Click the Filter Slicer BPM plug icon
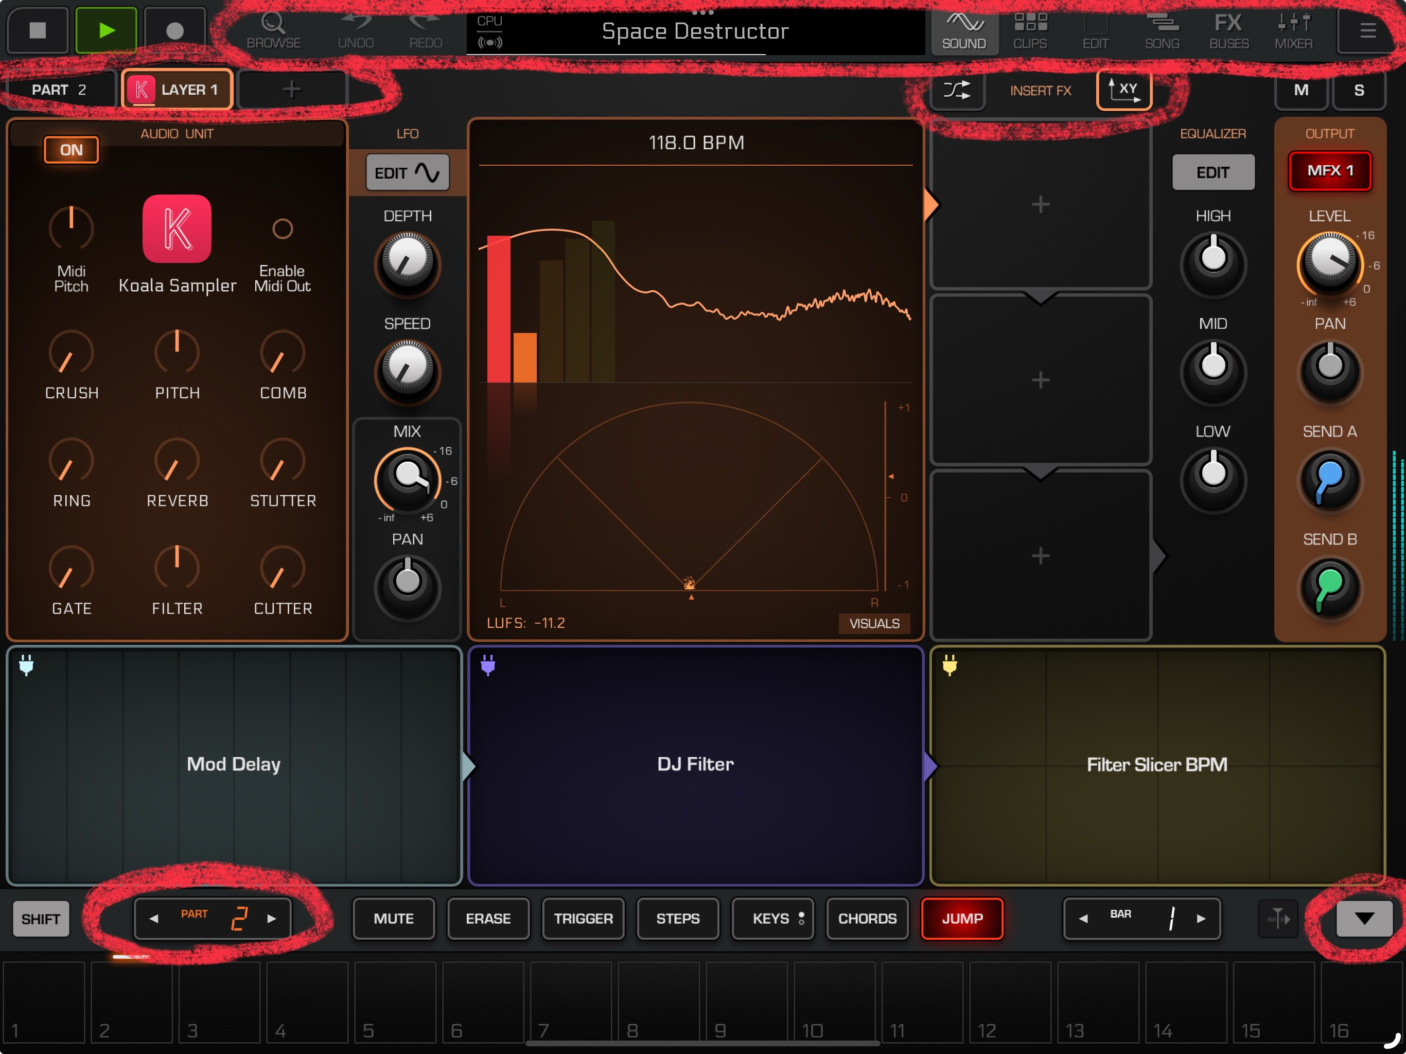Screen dimensions: 1406x1054 (x=950, y=665)
